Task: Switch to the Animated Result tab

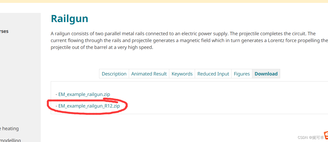Action: [x=149, y=74]
